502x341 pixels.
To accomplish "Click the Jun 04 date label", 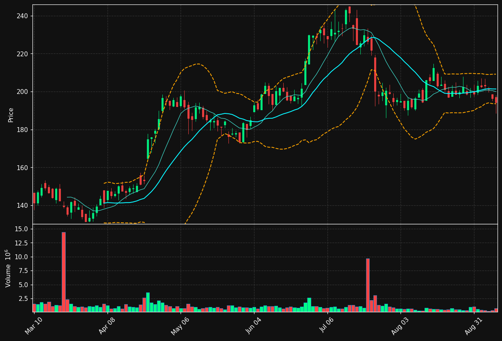I will click(254, 326).
